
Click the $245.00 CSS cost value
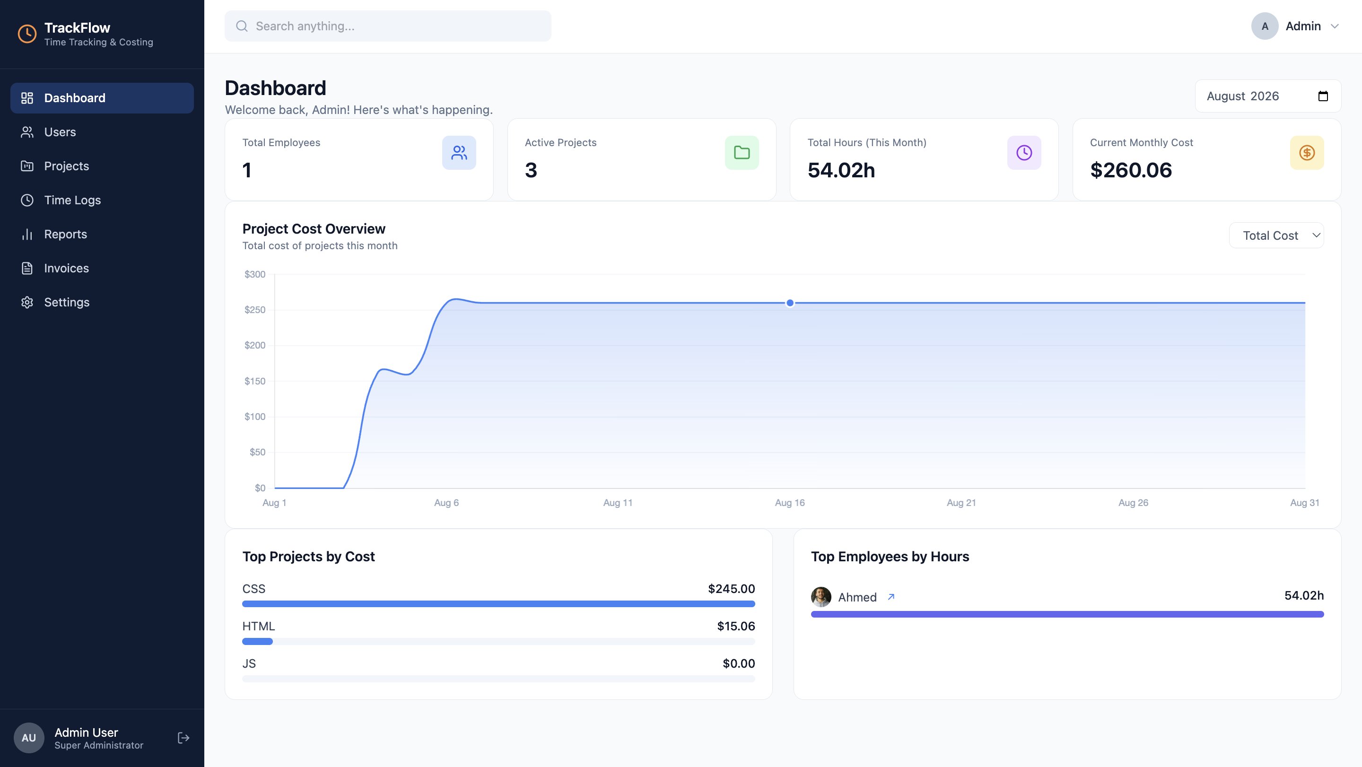point(731,589)
